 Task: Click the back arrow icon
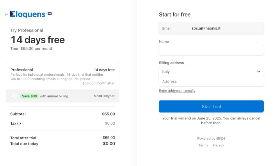click(x=6, y=15)
